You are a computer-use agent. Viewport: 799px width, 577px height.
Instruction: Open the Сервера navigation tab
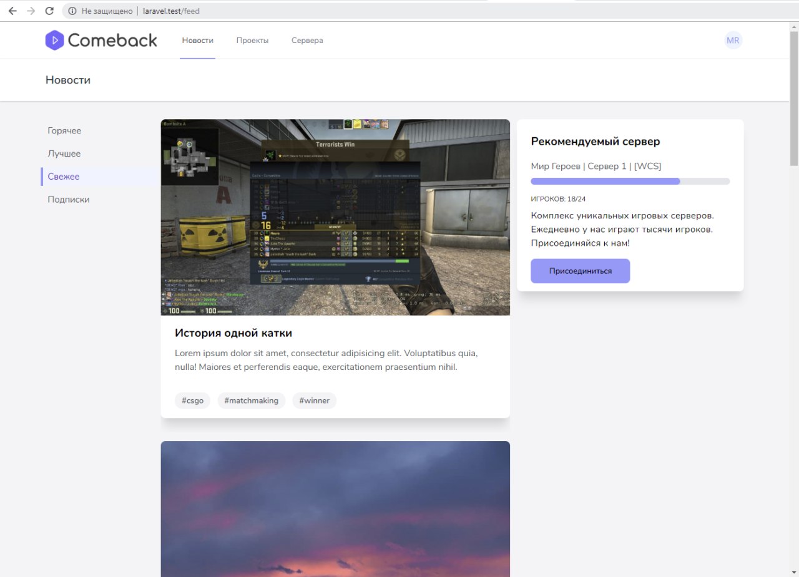(307, 41)
